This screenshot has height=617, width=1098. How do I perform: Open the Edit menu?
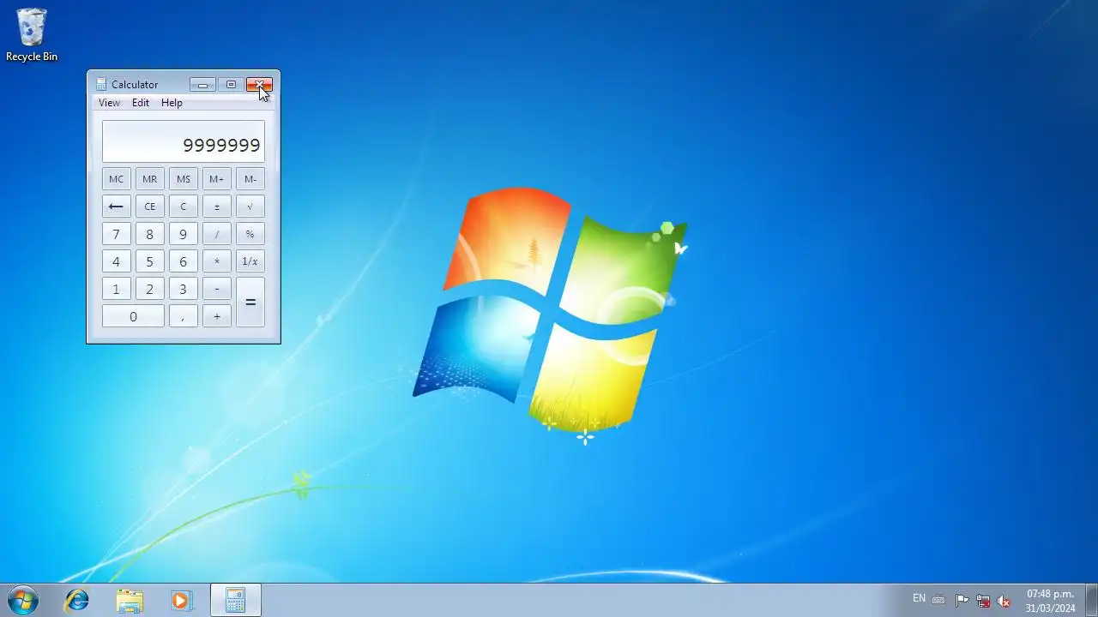tap(141, 103)
